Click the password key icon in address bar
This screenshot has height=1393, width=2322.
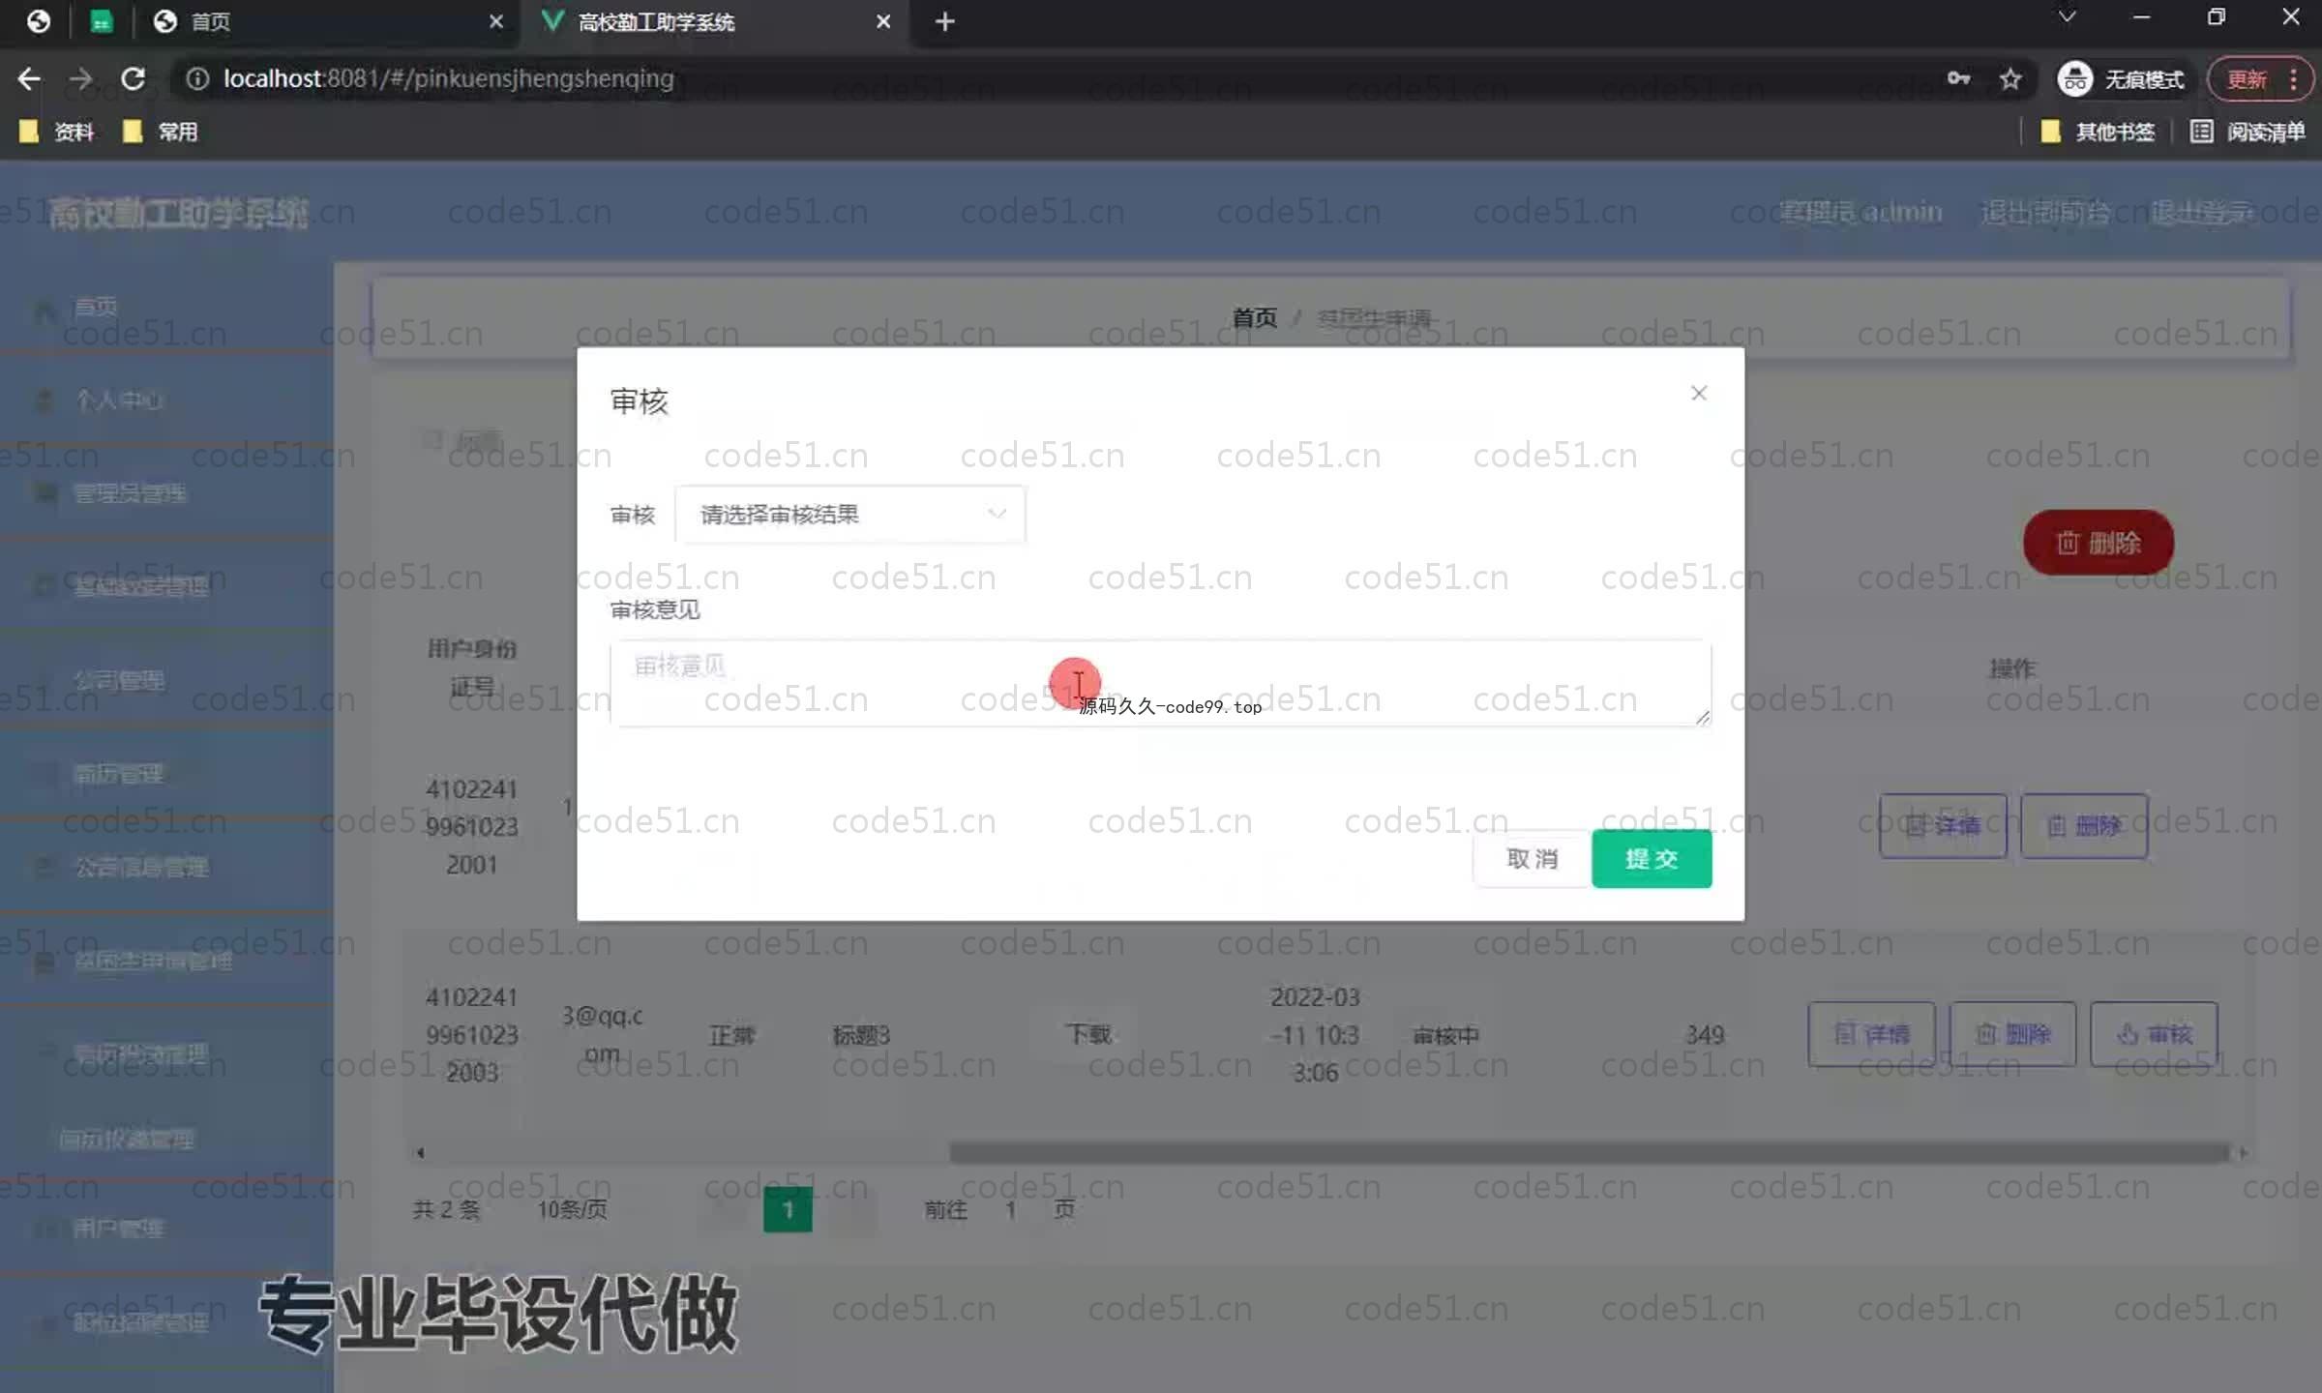pos(1958,78)
